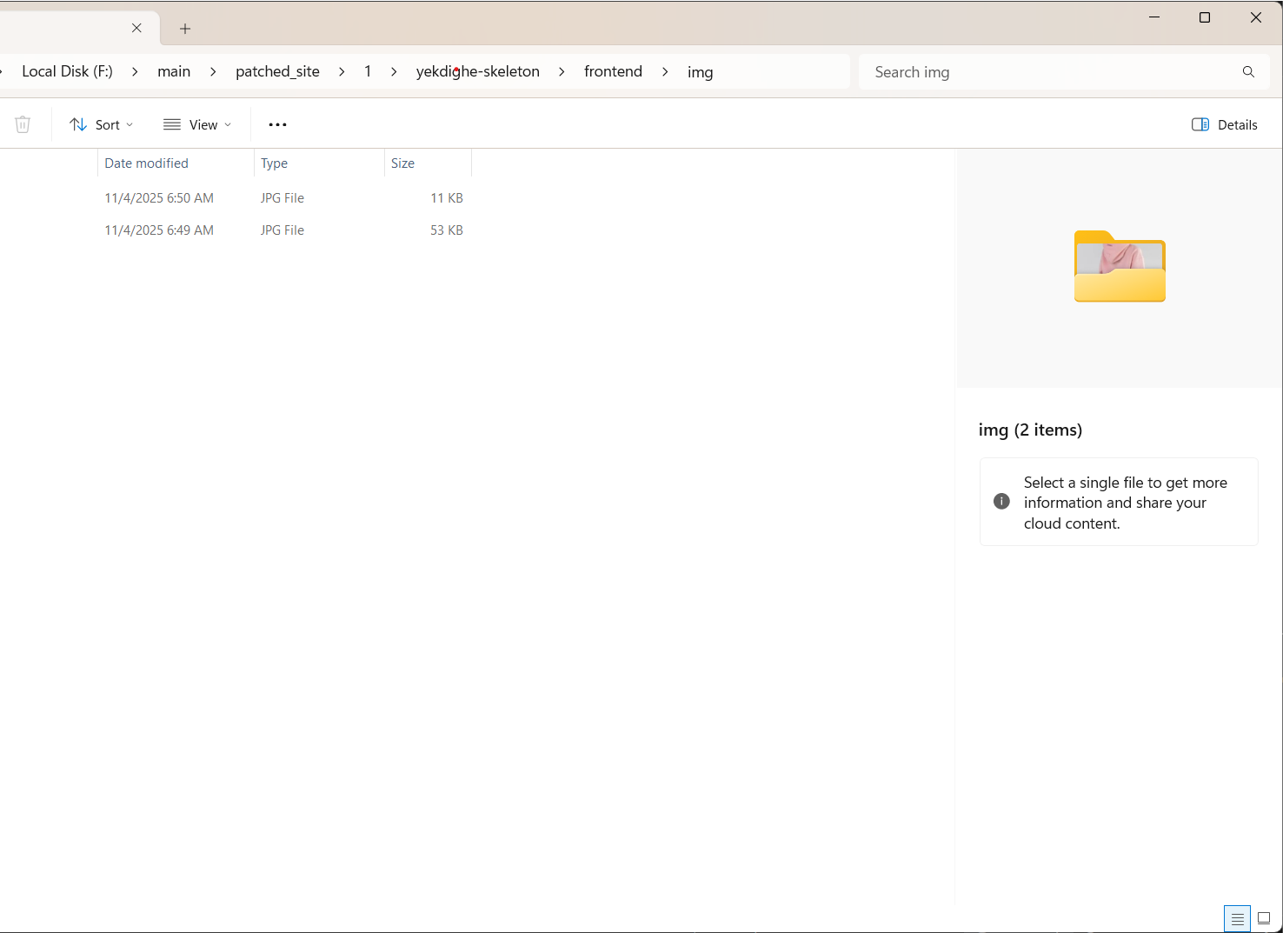Viewport: 1283px width, 933px height.
Task: Click the search magnifier icon
Action: [1248, 72]
